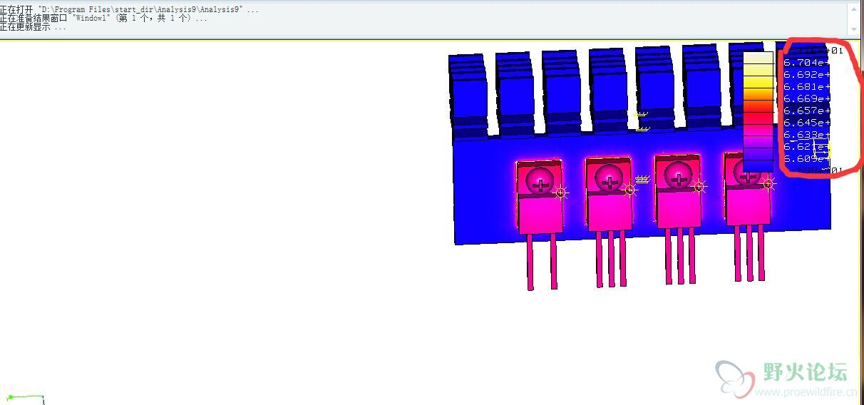The height and width of the screenshot is (405, 864).
Task: Select the upper convection condition symbol on the fins
Action: pos(642,115)
